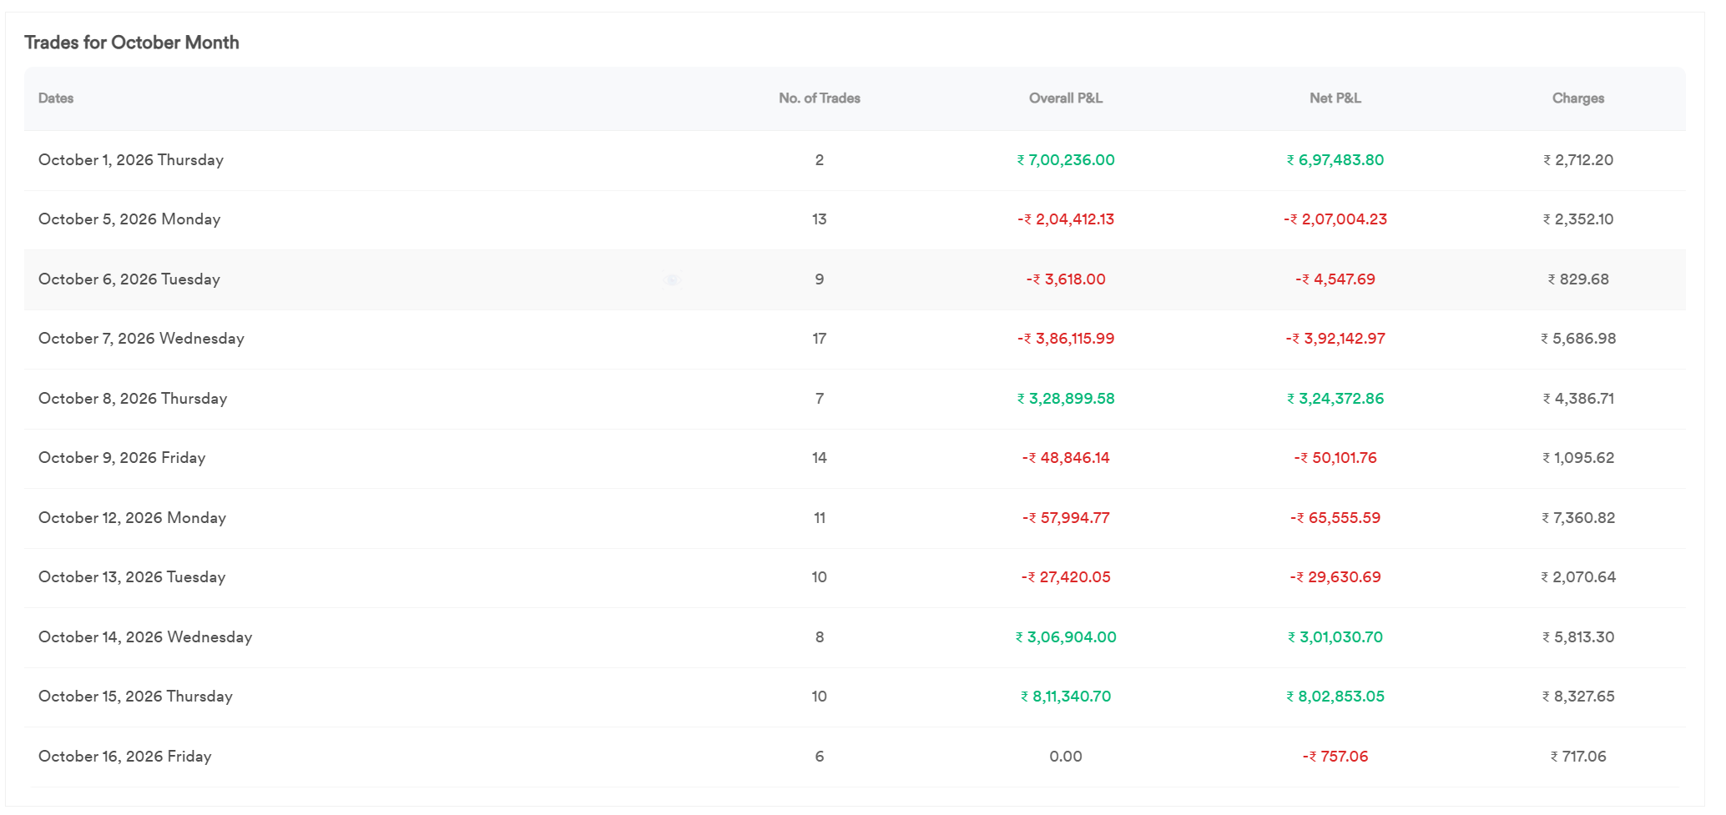
Task: Click Charges value ₹ 829.68
Action: 1578,279
